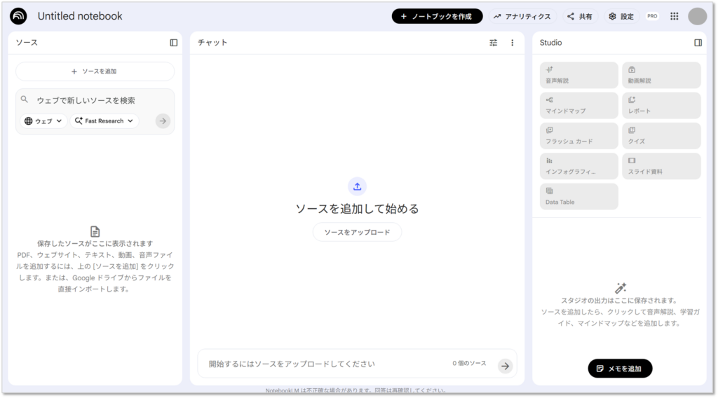
Task: Open the Google apps grid icon
Action: point(675,16)
